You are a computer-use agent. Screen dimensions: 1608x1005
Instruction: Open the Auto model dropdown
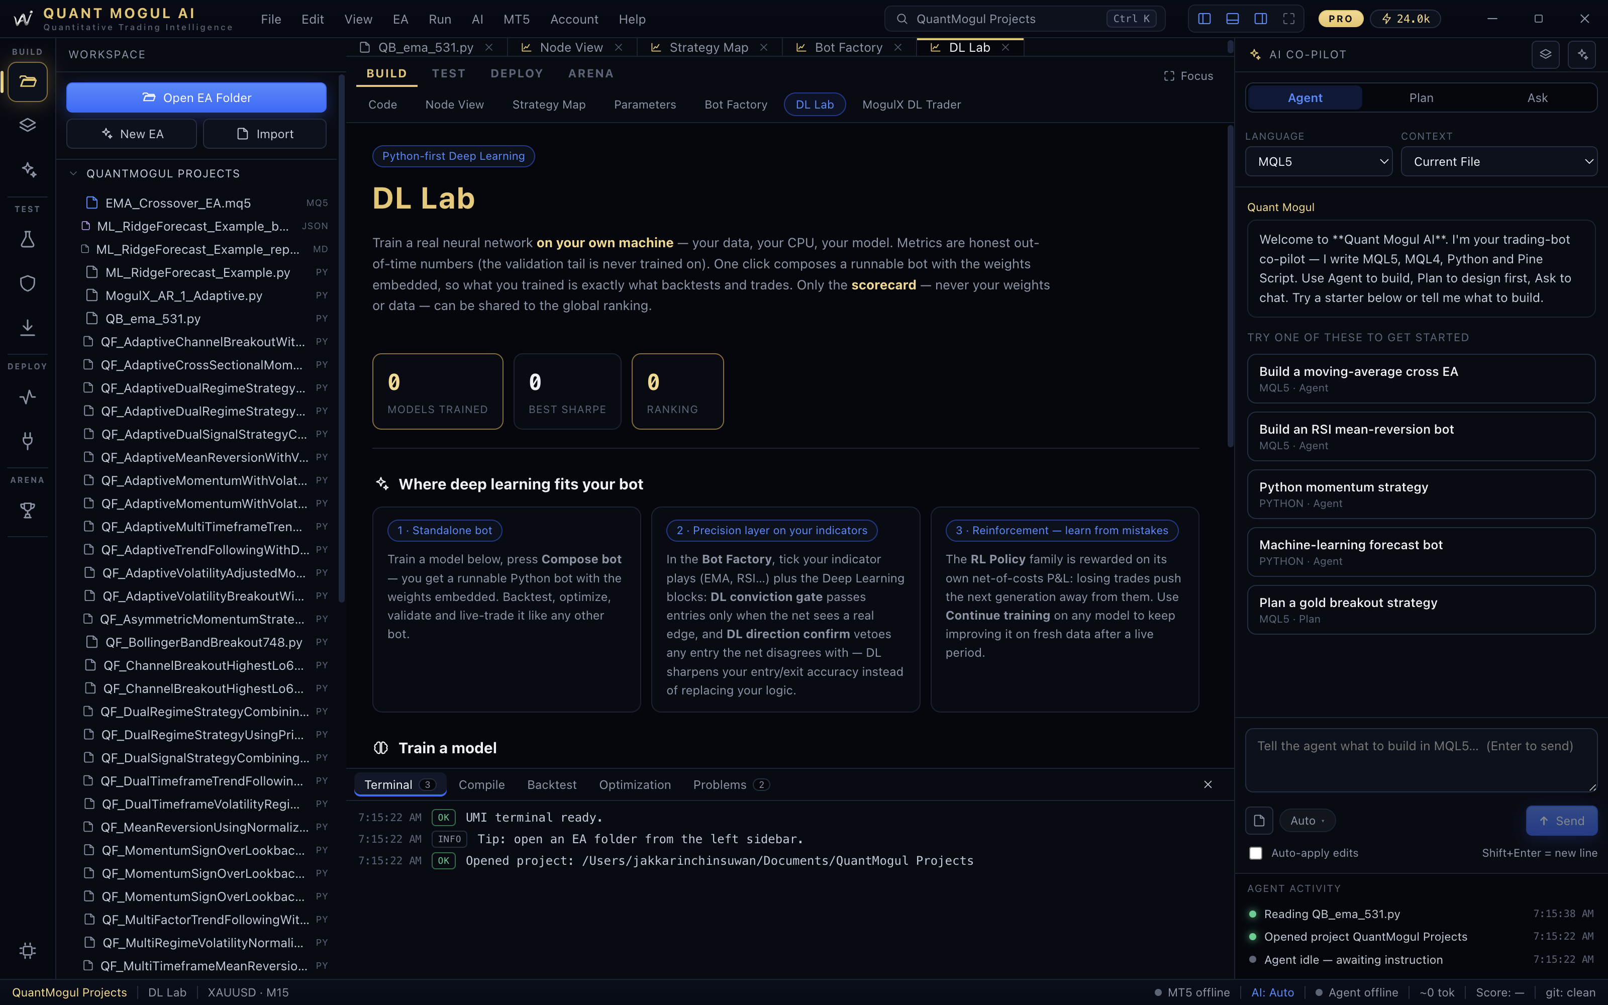[x=1307, y=820]
